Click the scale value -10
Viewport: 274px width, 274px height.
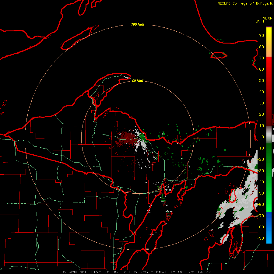260,148
